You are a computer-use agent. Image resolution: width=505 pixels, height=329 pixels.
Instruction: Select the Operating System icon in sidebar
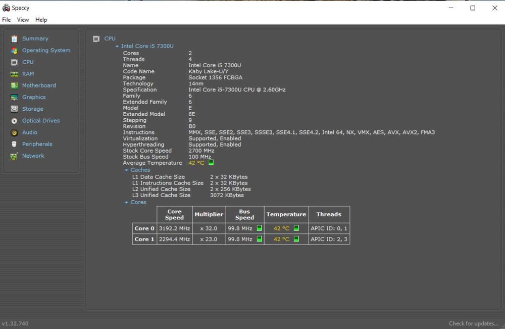14,51
